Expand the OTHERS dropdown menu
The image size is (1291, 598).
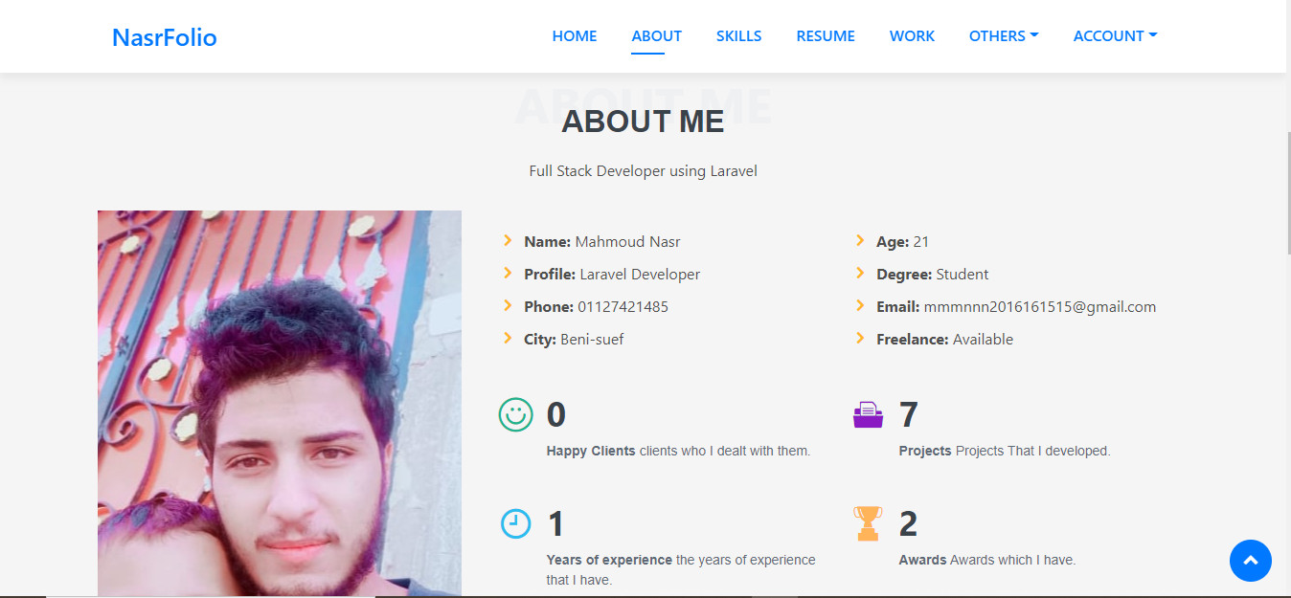(x=1003, y=36)
